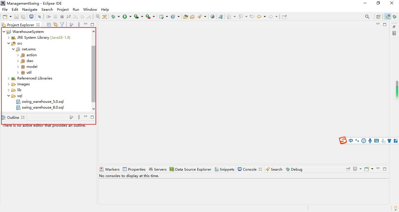This screenshot has height=212, width=399.
Task: Click Open Console icon in Console view
Action: pyautogui.click(x=367, y=169)
